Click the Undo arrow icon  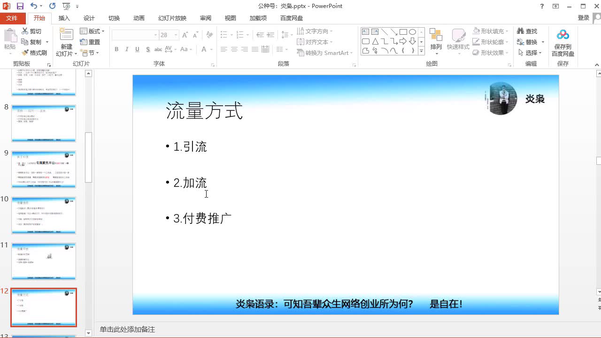point(34,6)
